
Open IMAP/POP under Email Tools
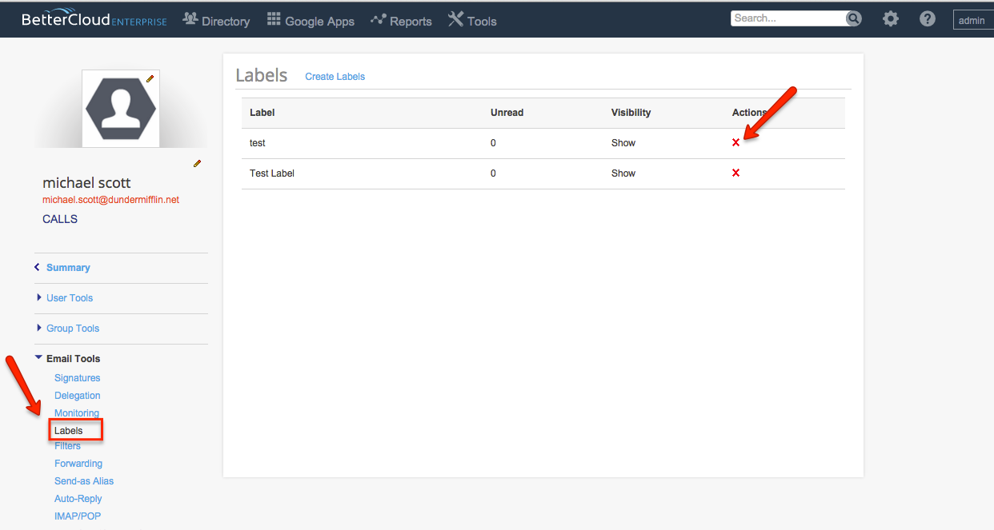coord(78,516)
